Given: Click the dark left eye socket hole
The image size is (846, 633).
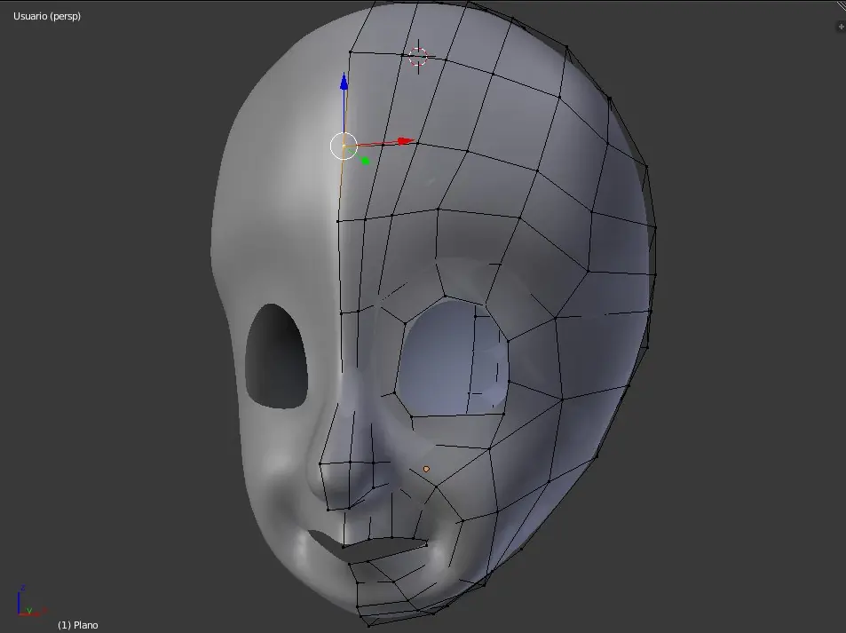Looking at the screenshot, I should 276,356.
